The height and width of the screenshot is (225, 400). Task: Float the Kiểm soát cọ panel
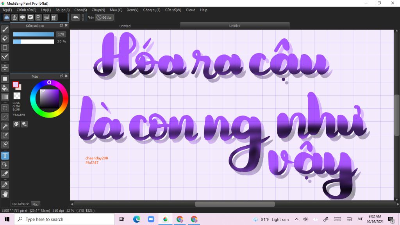point(61,25)
